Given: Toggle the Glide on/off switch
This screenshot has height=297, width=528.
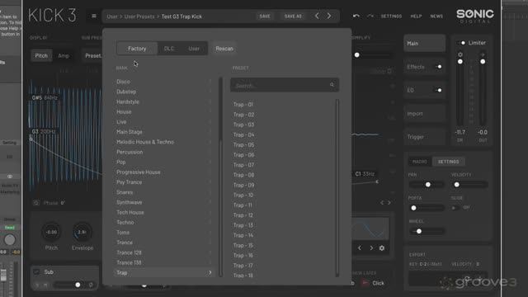Looking at the screenshot, I should click(455, 208).
